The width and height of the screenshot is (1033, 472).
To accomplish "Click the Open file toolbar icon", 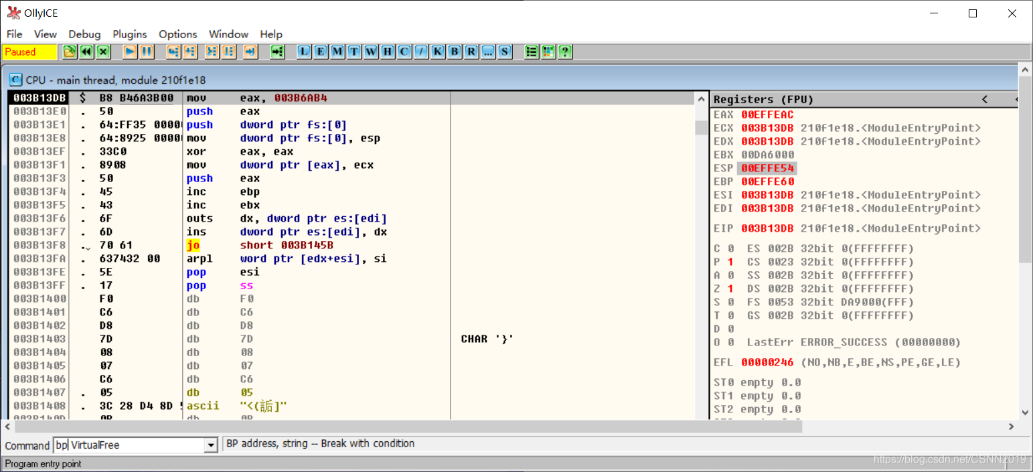I will (70, 52).
